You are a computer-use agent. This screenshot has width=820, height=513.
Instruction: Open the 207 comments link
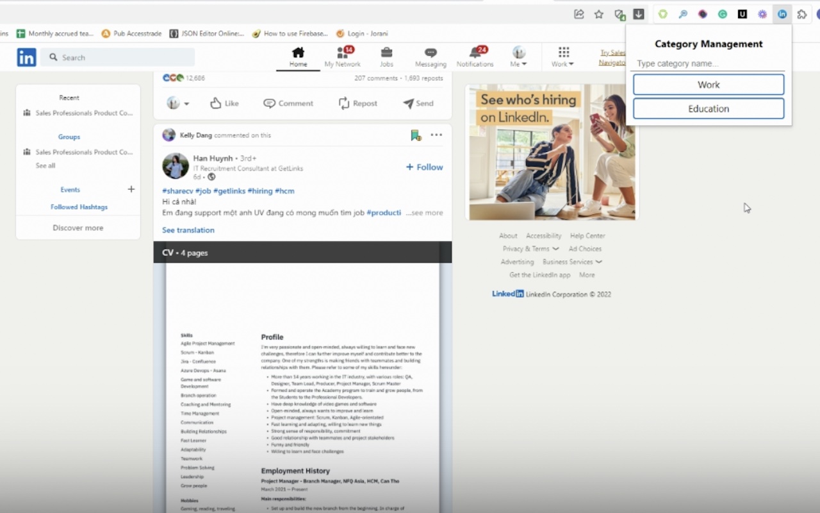pyautogui.click(x=376, y=78)
